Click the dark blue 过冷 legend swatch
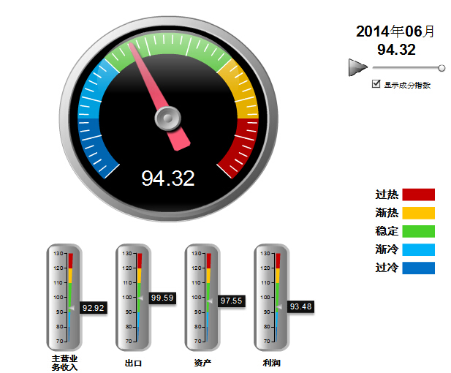The image size is (451, 373). pos(418,268)
